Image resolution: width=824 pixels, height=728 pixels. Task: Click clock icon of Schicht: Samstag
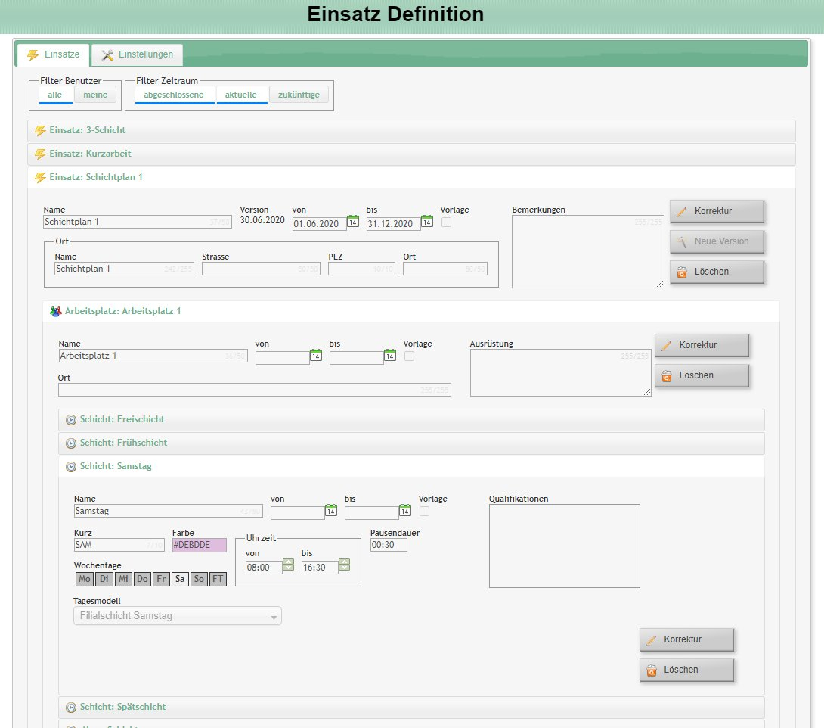click(71, 467)
